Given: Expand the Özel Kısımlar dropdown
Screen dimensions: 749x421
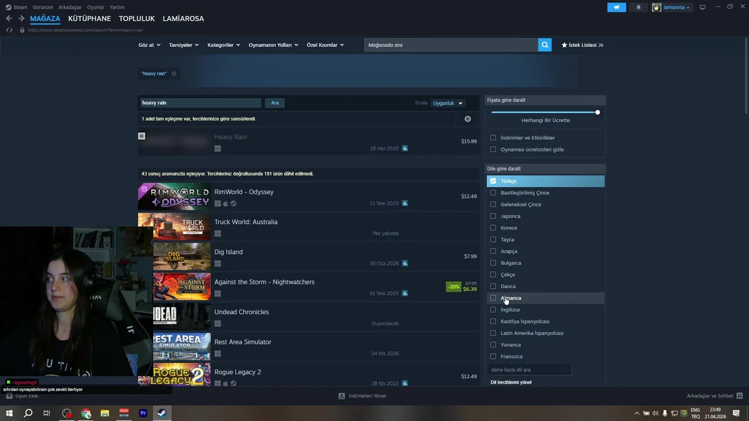Looking at the screenshot, I should pos(325,45).
